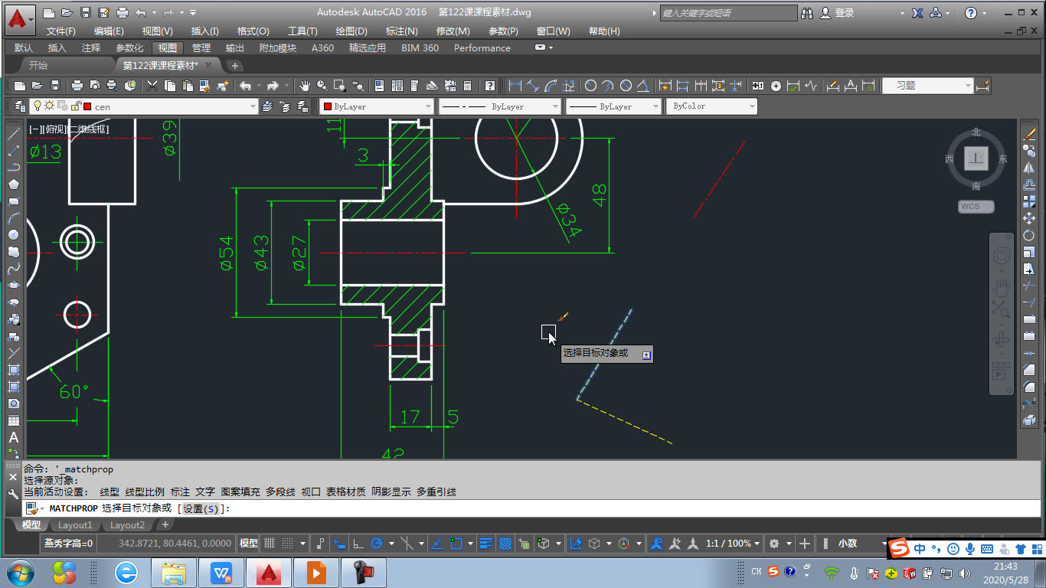Select the Multiline Text A tool

click(13, 438)
